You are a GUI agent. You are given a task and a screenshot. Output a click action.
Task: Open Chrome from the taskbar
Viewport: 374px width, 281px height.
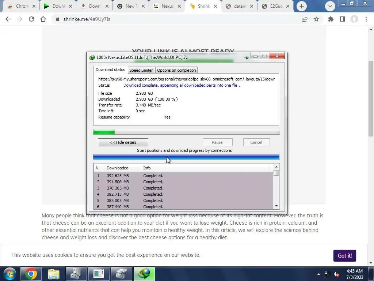coord(31,274)
